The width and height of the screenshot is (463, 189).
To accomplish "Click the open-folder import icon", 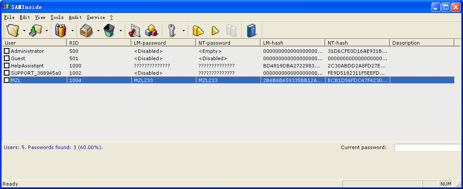I will coord(12,30).
